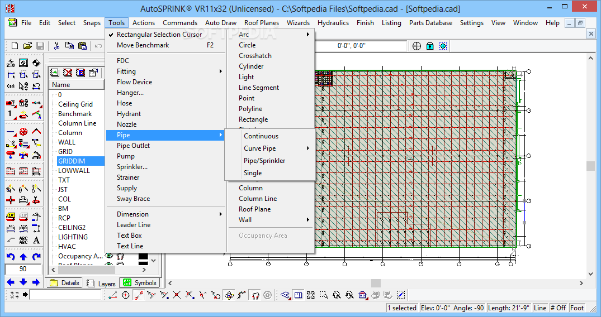The width and height of the screenshot is (601, 317).
Task: Open layer properties icon in panel
Action: 93,73
